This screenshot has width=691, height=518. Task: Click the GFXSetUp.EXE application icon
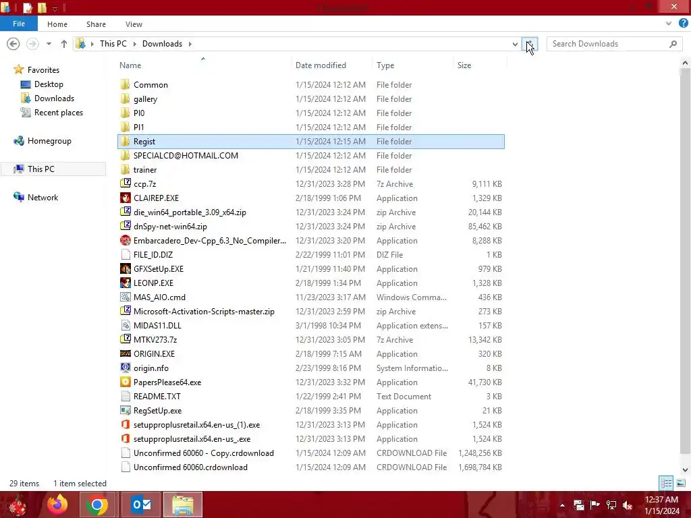(126, 268)
